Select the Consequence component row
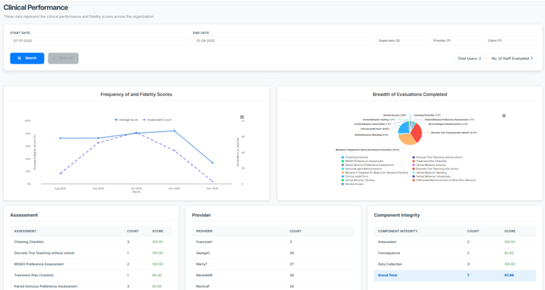This screenshot has width=545, height=290. coord(455,253)
